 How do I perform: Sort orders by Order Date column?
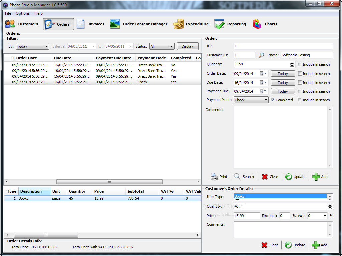31,58
